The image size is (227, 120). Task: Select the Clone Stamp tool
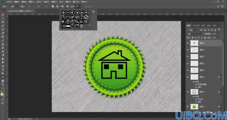click(x=3, y=44)
